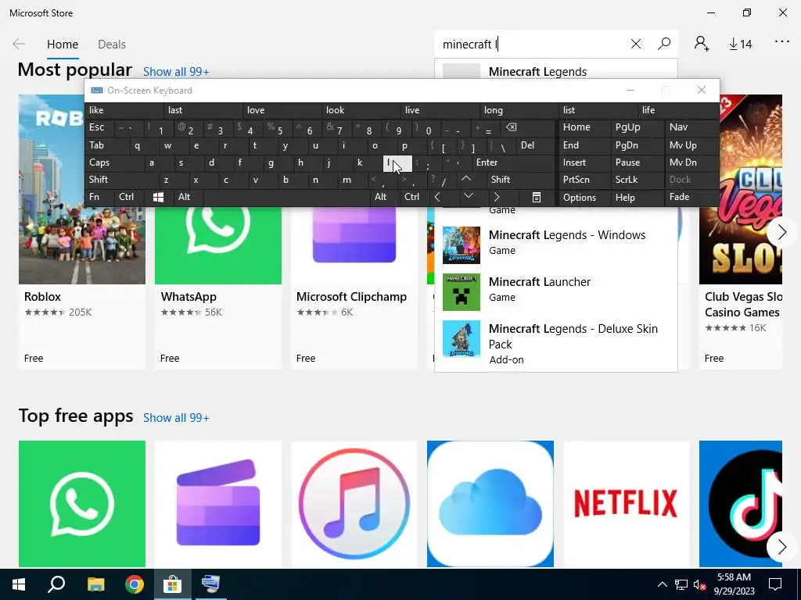Choose the 'like' word prediction
801x600 pixels.
tap(124, 110)
